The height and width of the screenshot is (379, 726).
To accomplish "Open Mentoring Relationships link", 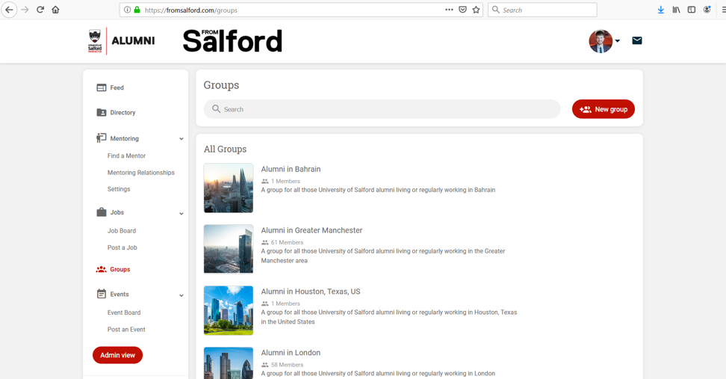I will 140,173.
